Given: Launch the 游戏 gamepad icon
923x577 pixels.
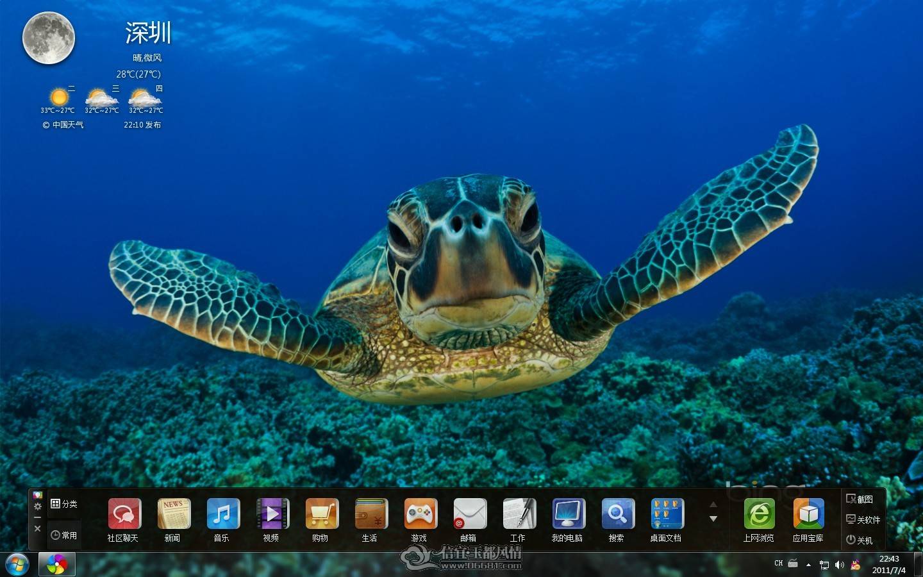Looking at the screenshot, I should pos(420,515).
